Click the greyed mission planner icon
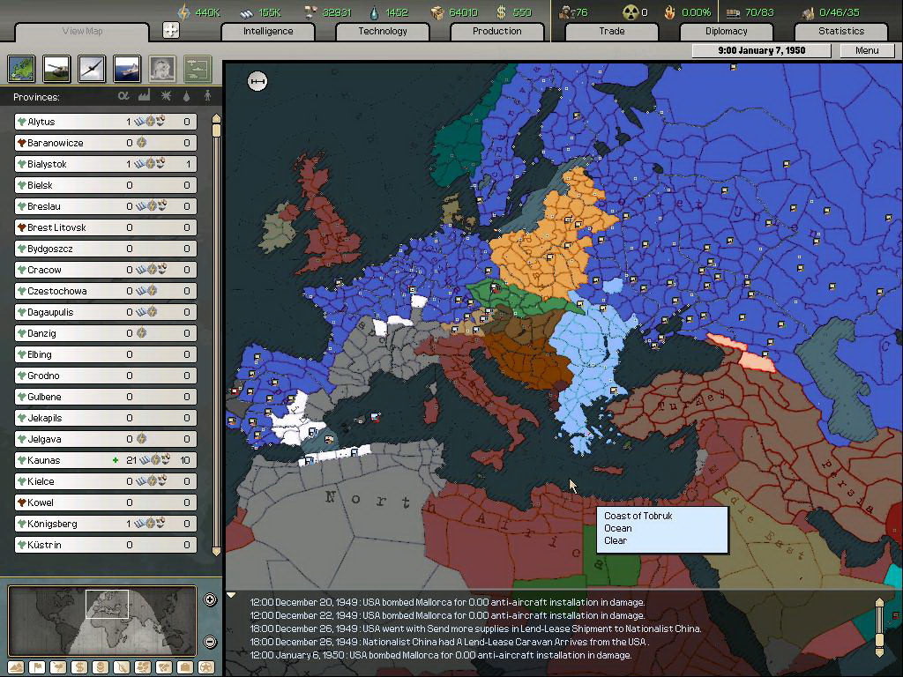 198,69
